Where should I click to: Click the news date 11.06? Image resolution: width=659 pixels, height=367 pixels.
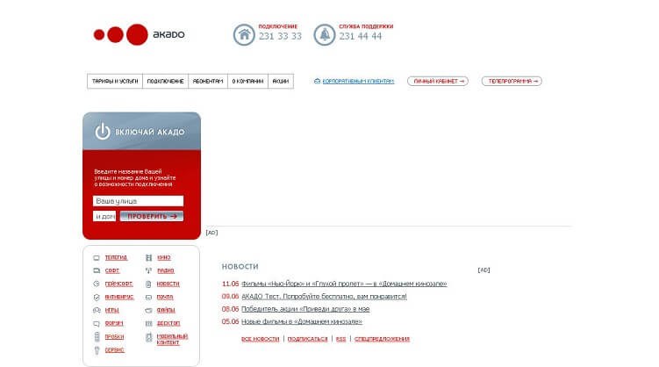tap(230, 284)
